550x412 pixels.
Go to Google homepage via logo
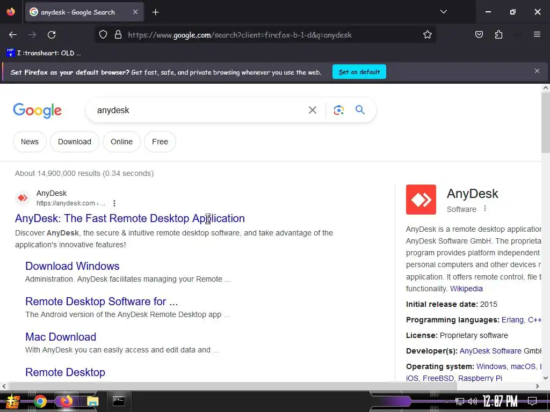37,111
